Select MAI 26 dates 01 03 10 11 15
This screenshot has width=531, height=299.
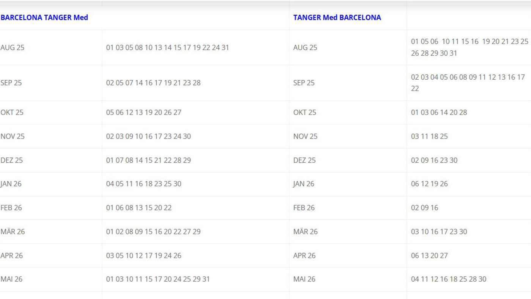pos(158,279)
